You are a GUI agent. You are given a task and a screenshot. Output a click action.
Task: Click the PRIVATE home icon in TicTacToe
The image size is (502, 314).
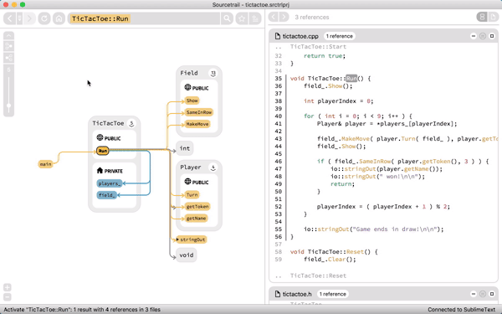click(100, 171)
